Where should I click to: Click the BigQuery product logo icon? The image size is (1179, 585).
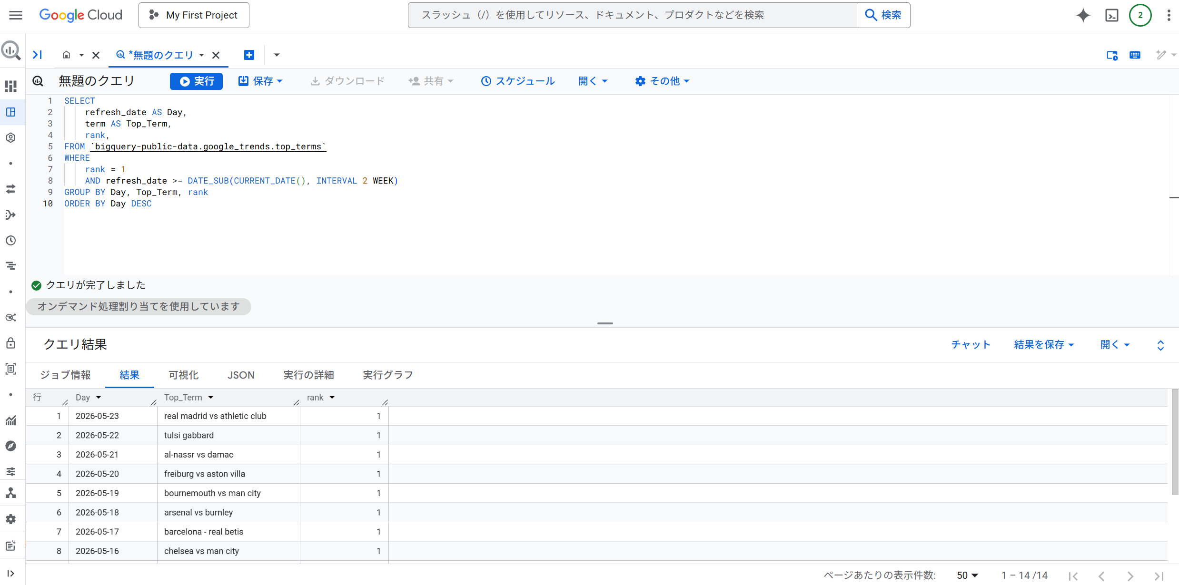(11, 50)
